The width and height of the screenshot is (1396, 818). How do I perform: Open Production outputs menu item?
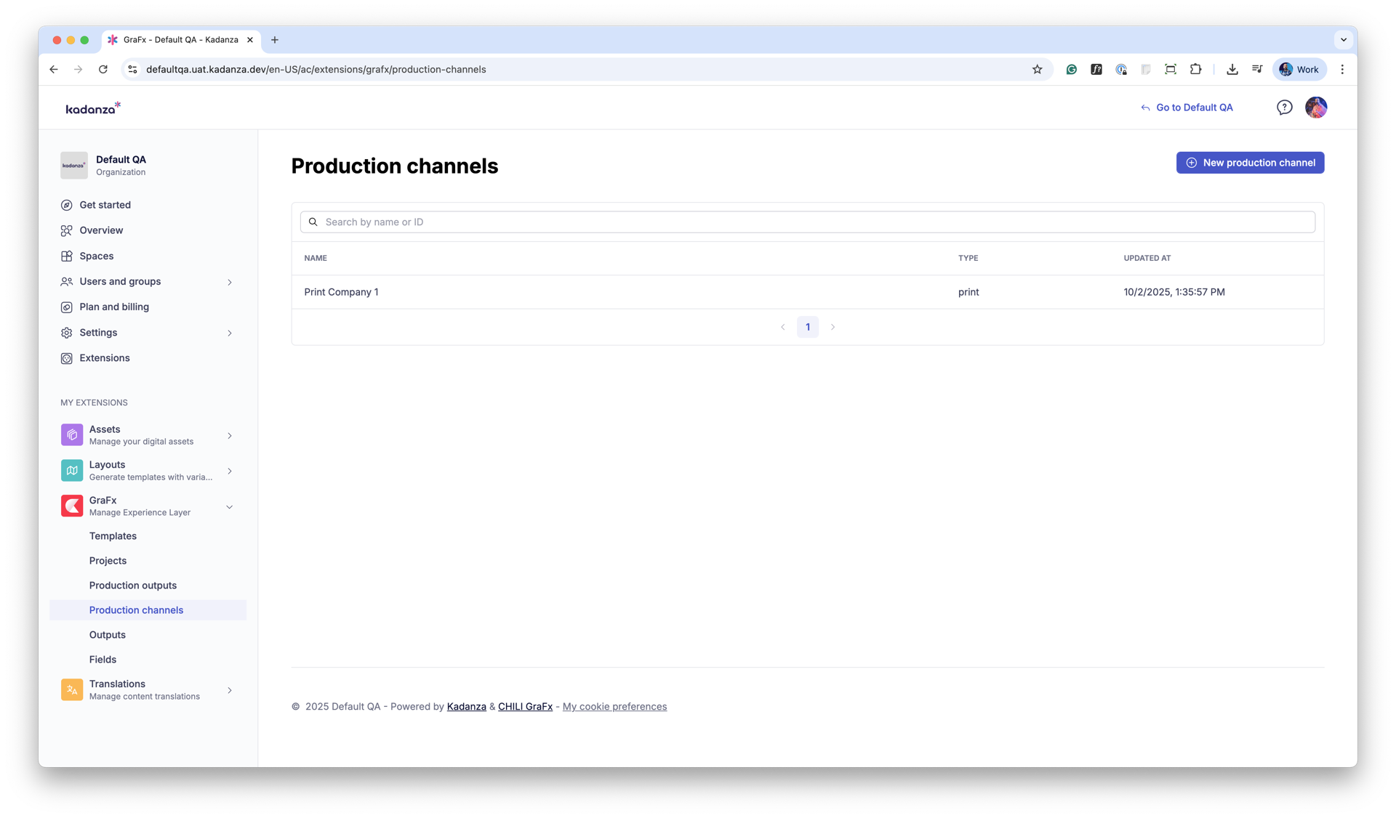click(x=133, y=586)
